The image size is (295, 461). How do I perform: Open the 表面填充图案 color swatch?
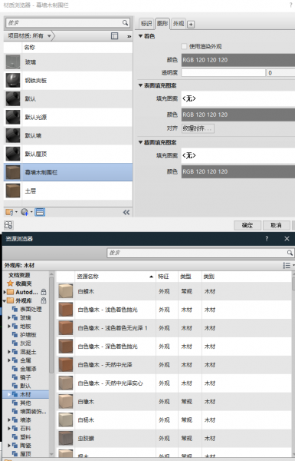click(238, 114)
